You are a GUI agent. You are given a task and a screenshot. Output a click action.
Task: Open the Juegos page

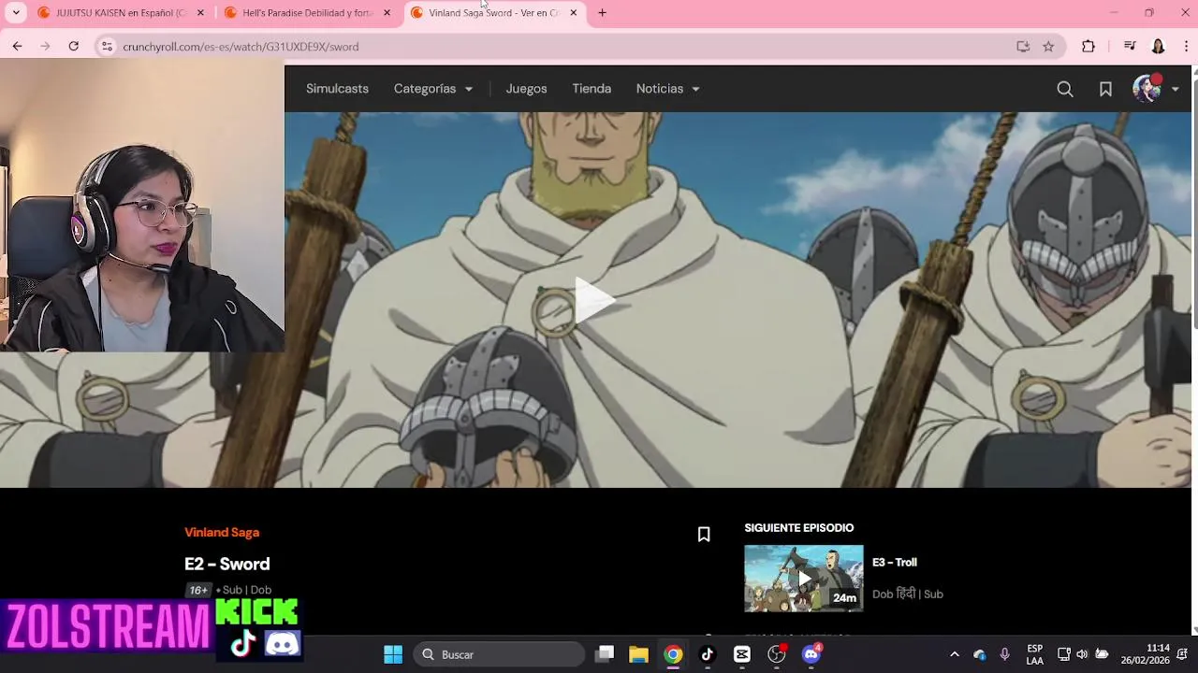tap(526, 89)
